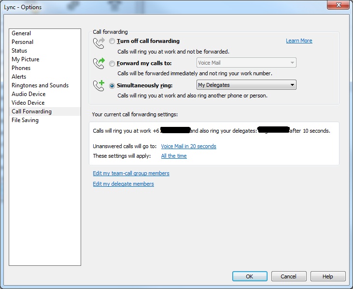The image size is (353, 289).
Task: Open the Personal options page
Action: pyautogui.click(x=45, y=42)
